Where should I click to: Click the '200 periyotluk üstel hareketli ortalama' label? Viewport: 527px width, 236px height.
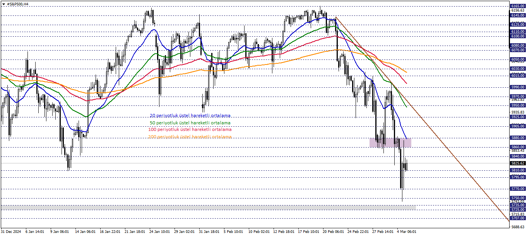[190, 137]
